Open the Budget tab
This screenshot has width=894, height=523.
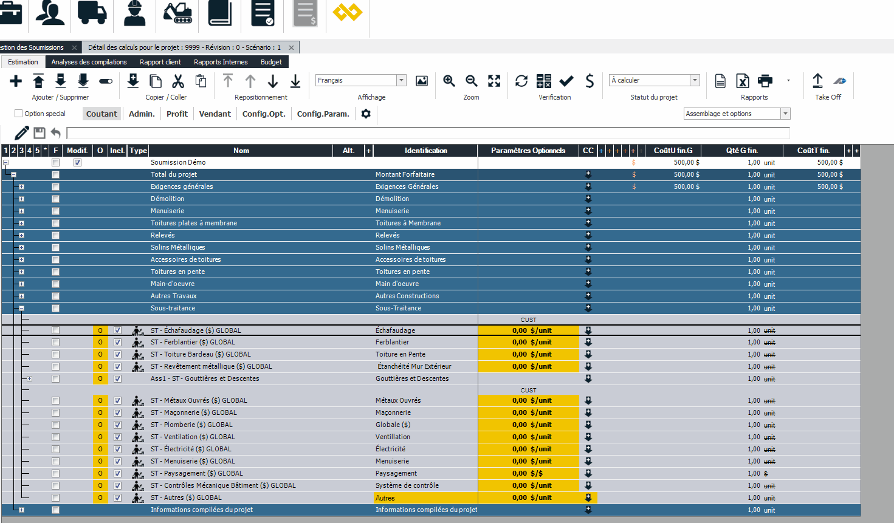click(271, 62)
